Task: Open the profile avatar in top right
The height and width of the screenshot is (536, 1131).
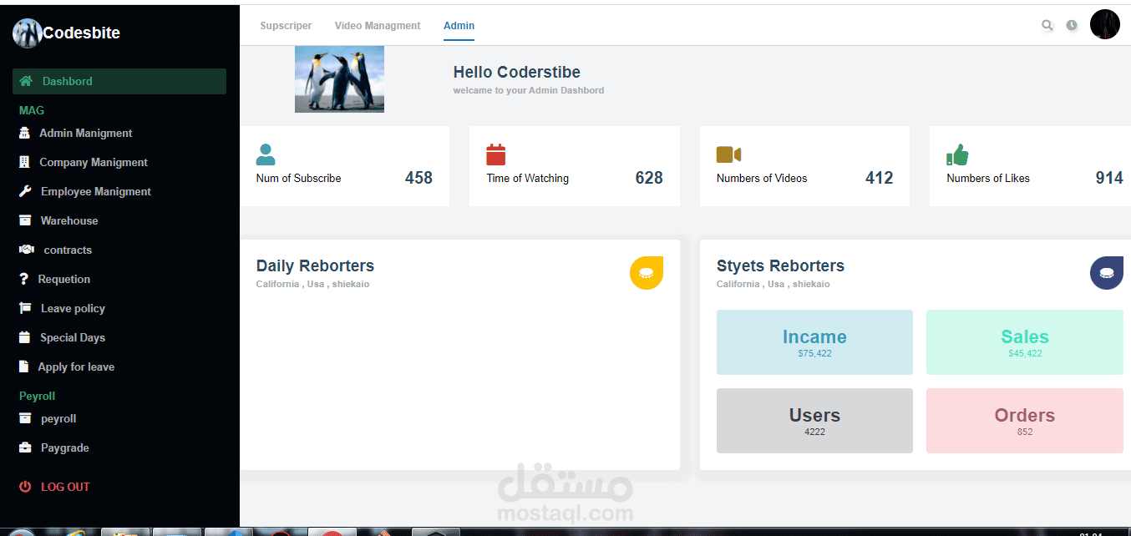Action: click(x=1104, y=24)
